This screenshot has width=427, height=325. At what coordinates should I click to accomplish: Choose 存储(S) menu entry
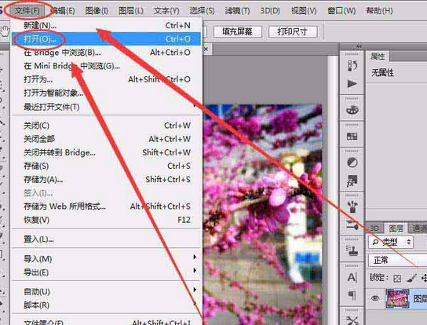point(106,166)
